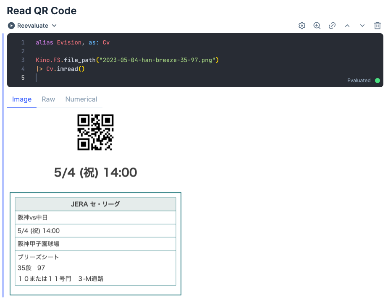Screen dimensions: 388x300
Task: Click the 阪神vs中日 row
Action: pyautogui.click(x=95, y=217)
